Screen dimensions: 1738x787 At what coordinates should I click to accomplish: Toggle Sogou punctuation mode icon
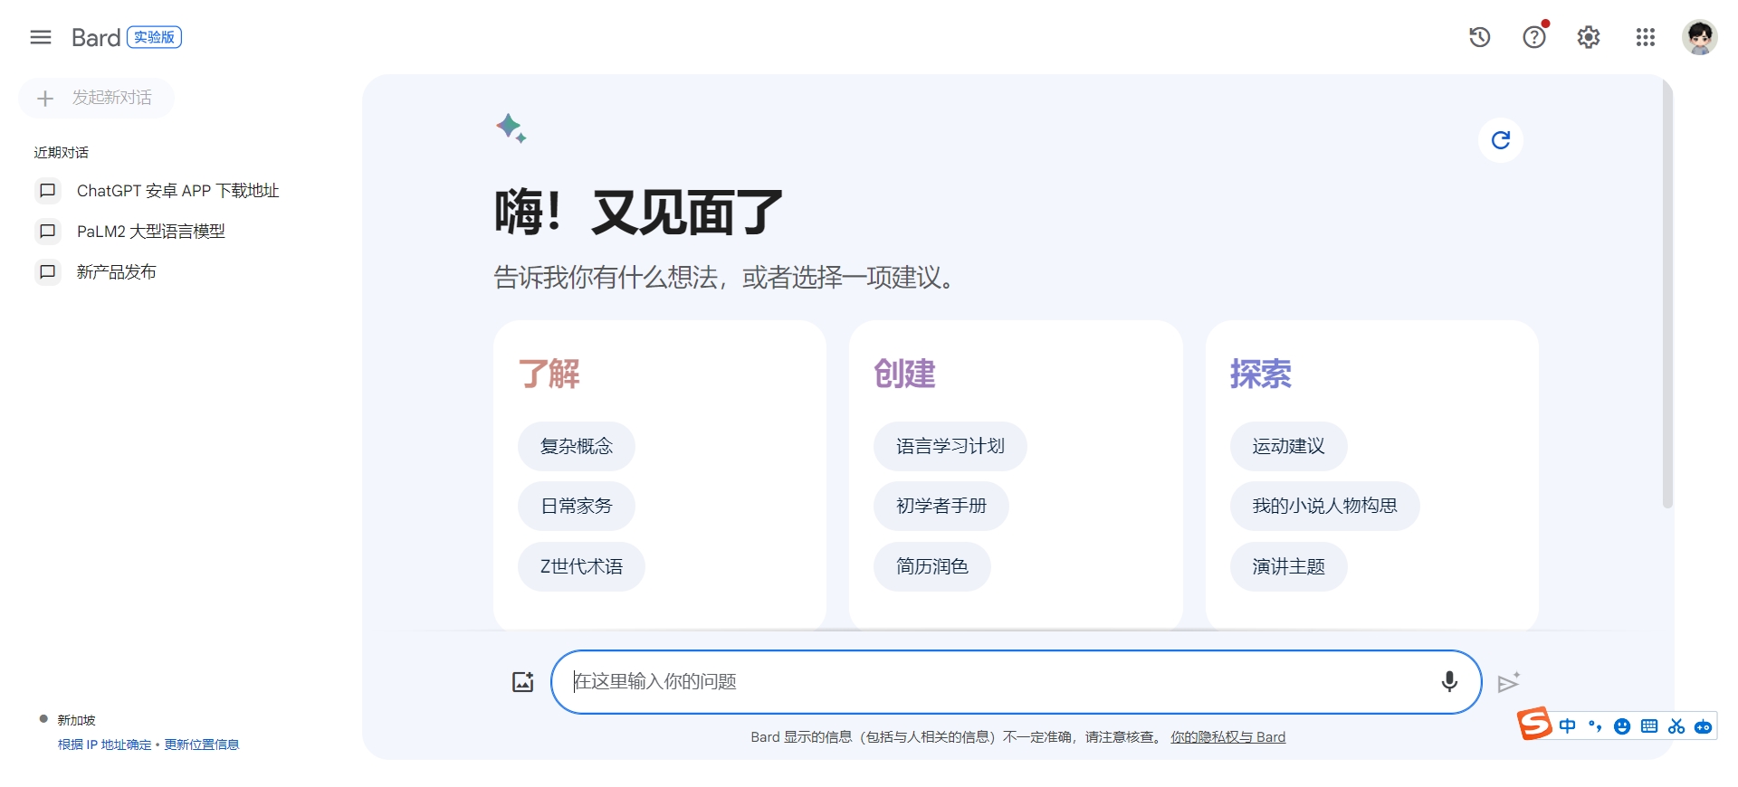tap(1595, 726)
